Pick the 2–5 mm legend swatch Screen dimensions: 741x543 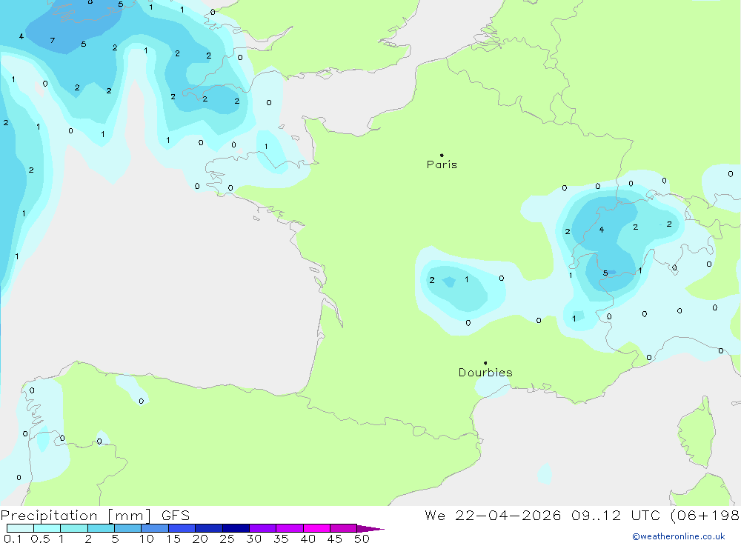(101, 528)
